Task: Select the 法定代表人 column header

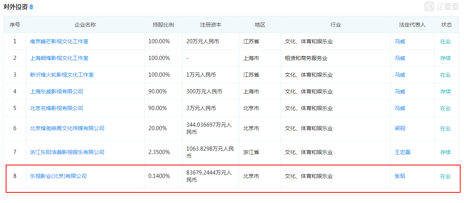Action: point(412,25)
